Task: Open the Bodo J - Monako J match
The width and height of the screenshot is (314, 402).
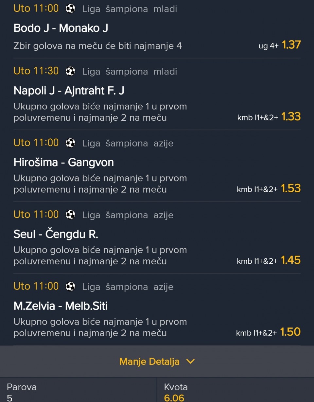Action: [61, 28]
